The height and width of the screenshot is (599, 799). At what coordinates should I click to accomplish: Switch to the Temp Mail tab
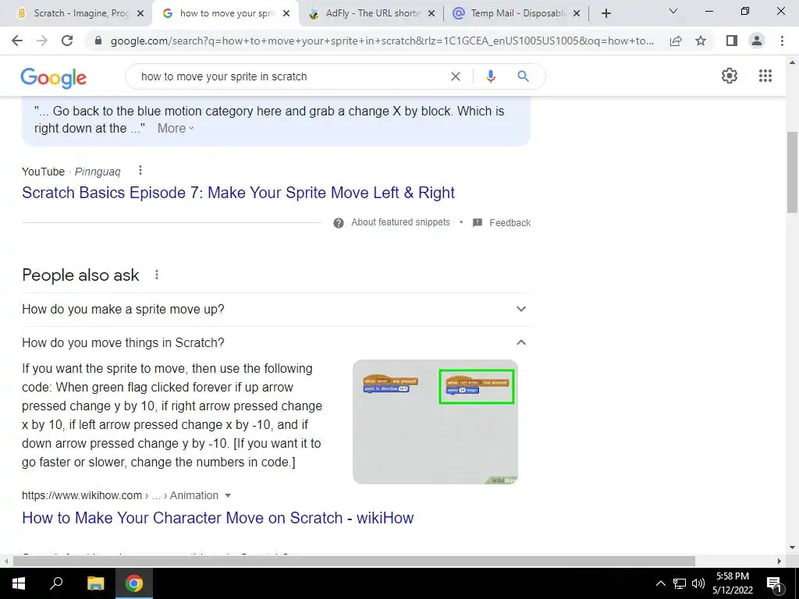(x=517, y=14)
